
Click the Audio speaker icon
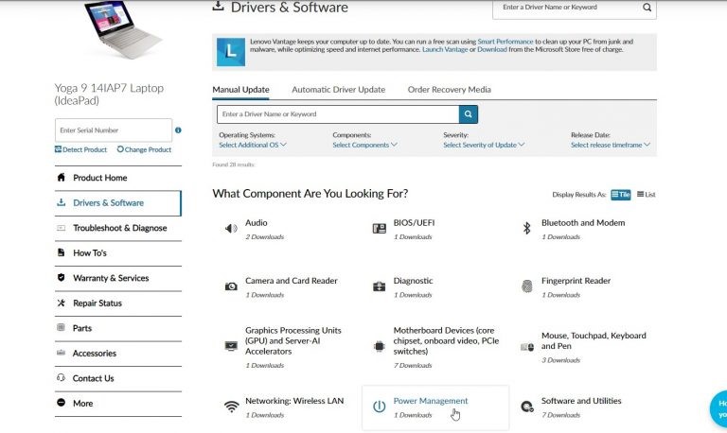click(x=231, y=228)
